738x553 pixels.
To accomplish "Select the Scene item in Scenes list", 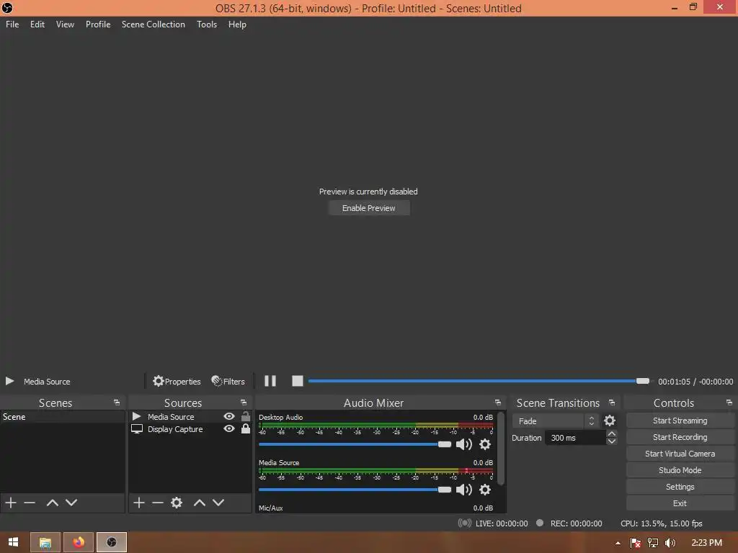I will point(63,417).
